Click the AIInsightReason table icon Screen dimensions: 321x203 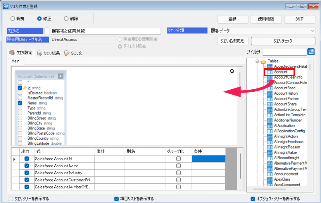pyautogui.click(x=270, y=147)
